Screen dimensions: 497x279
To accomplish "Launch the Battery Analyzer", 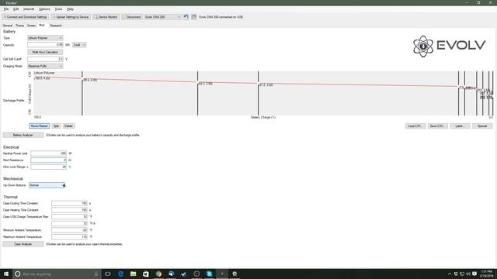I will click(x=23, y=135).
